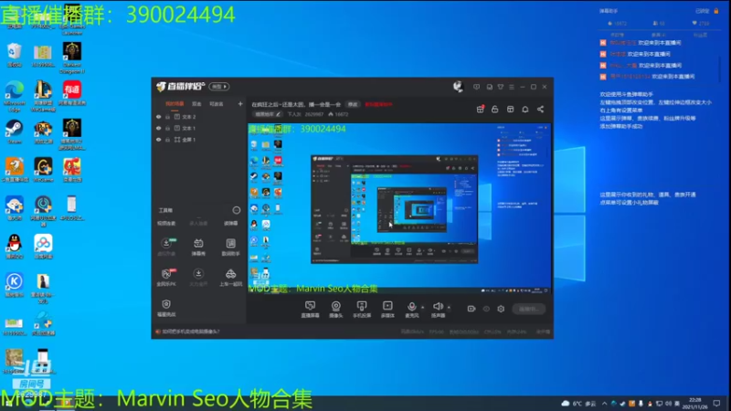Open the gift box icon with red dot
This screenshot has width=731, height=411.
[x=481, y=109]
